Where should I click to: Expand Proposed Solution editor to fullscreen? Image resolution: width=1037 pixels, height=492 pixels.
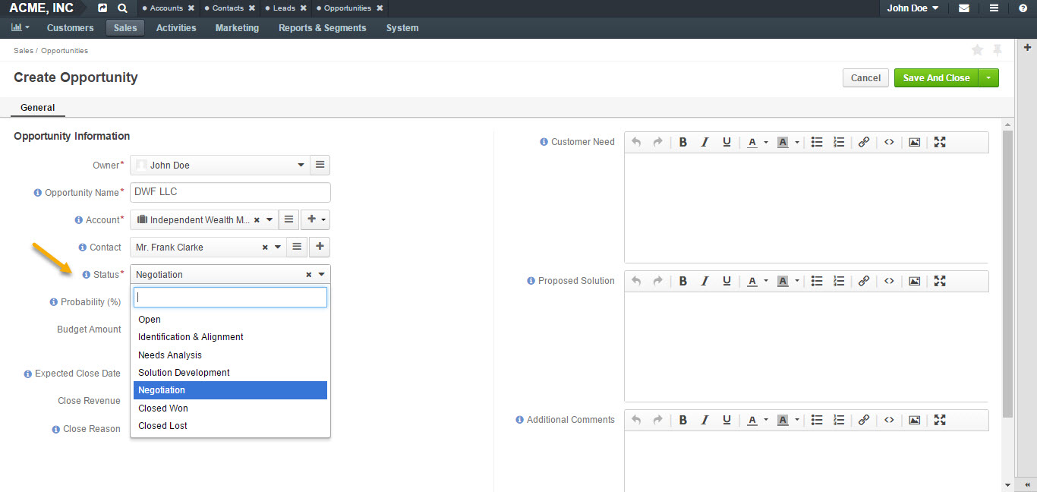click(x=940, y=281)
